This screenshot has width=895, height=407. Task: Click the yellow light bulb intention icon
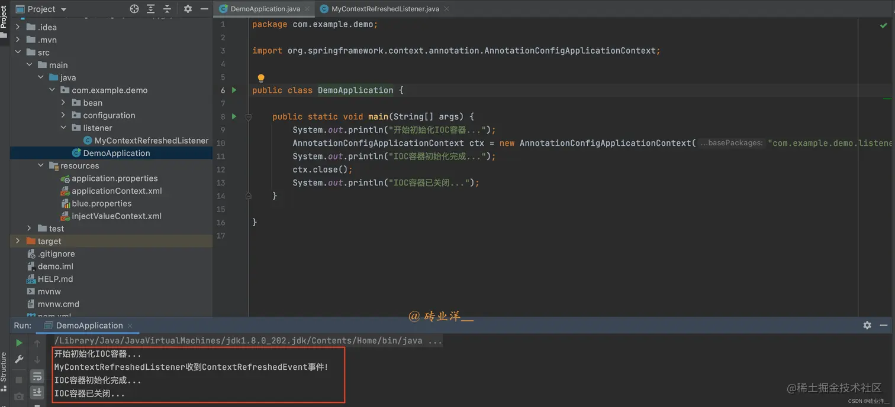pos(261,78)
